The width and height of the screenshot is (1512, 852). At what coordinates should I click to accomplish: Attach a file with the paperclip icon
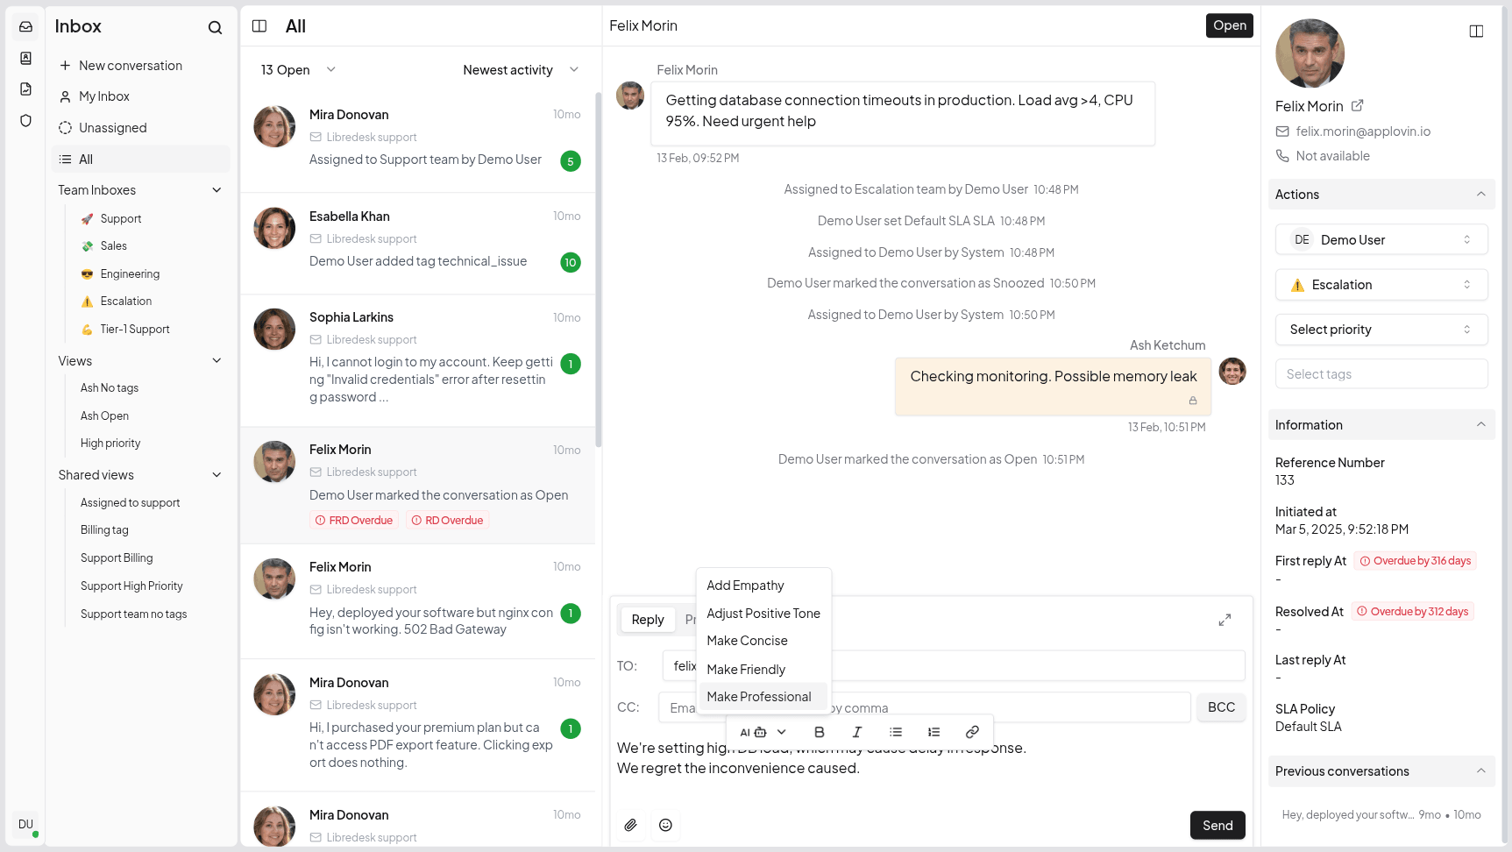click(630, 825)
